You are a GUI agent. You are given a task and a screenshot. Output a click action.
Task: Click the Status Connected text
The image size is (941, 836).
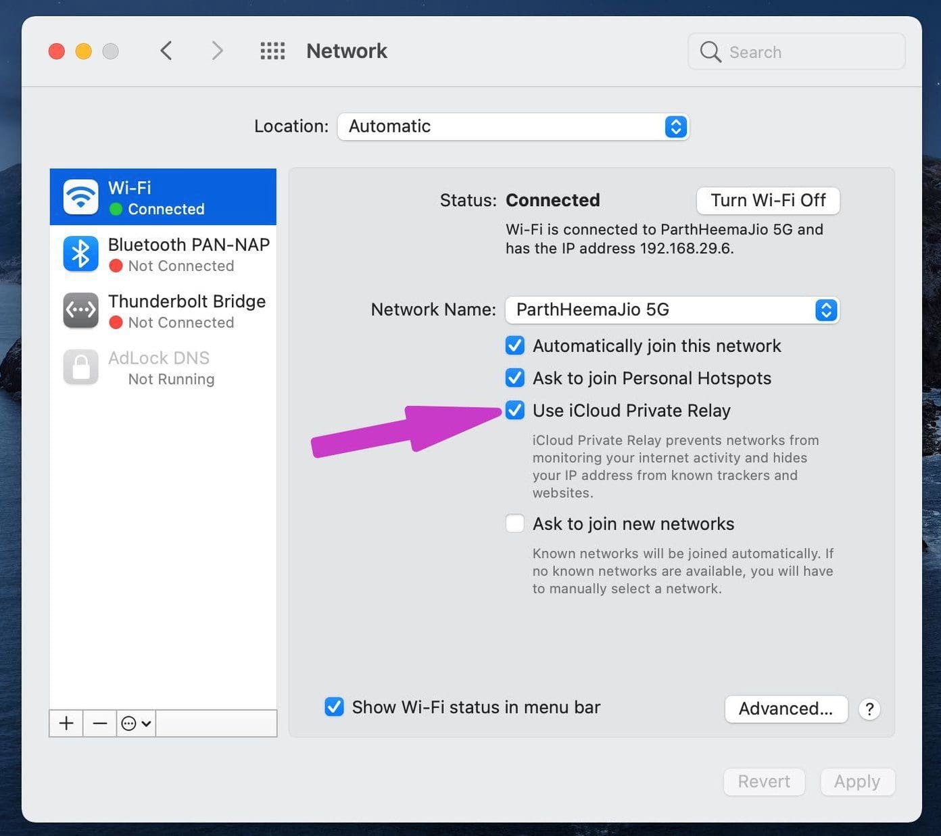553,200
